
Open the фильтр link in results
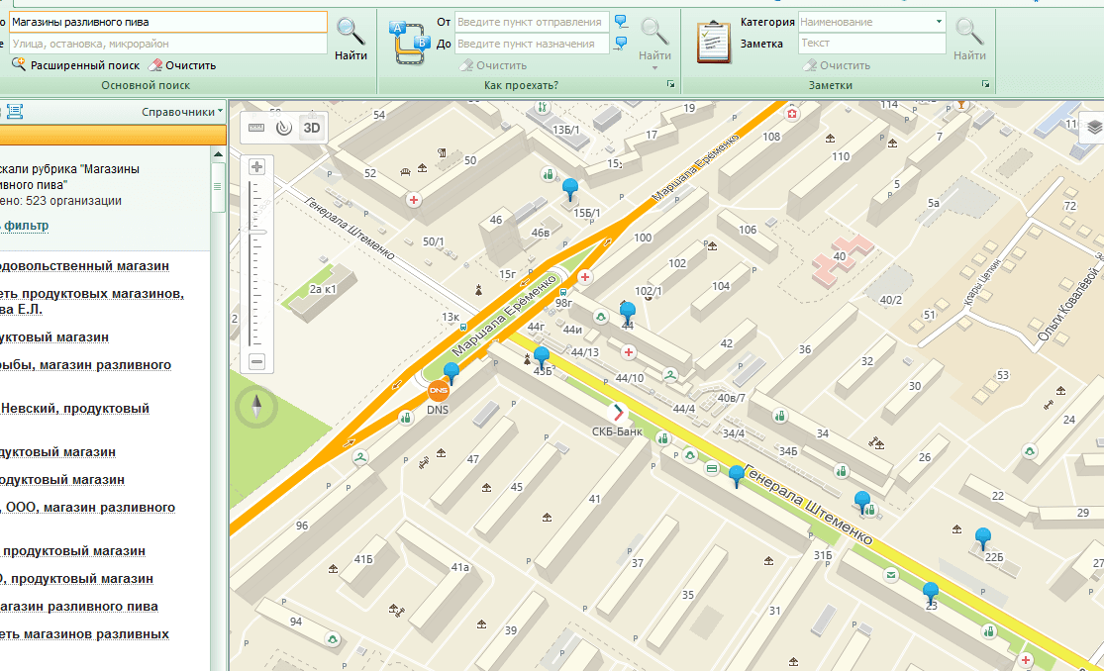click(x=25, y=226)
